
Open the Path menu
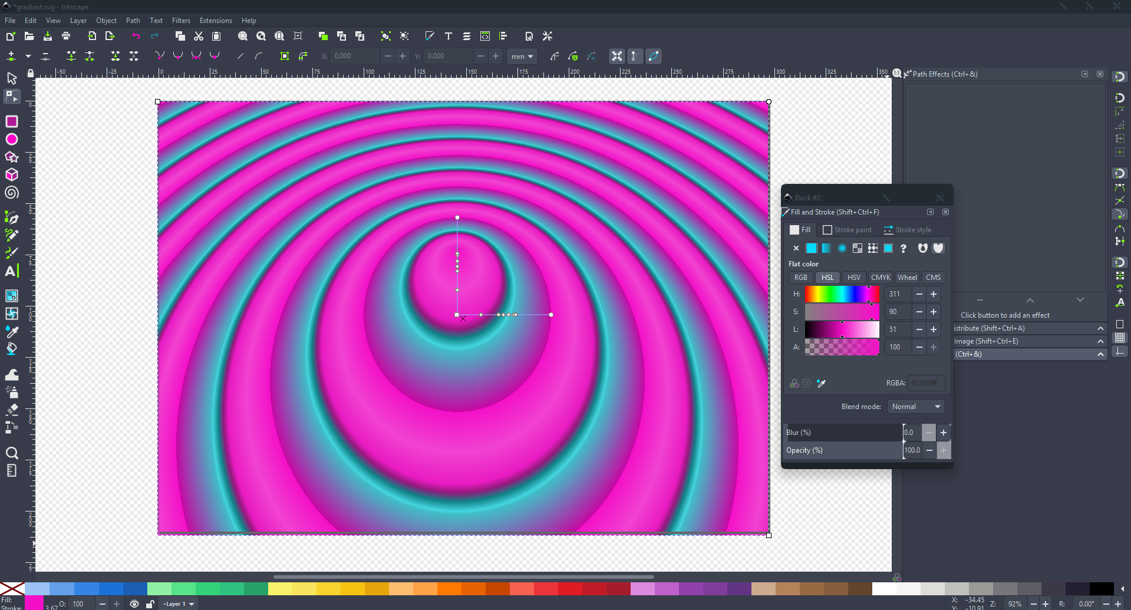pyautogui.click(x=133, y=21)
